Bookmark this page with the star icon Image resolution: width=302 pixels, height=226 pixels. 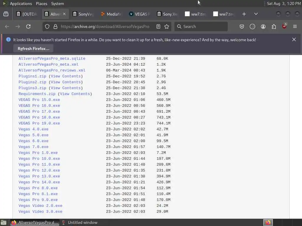[167, 26]
